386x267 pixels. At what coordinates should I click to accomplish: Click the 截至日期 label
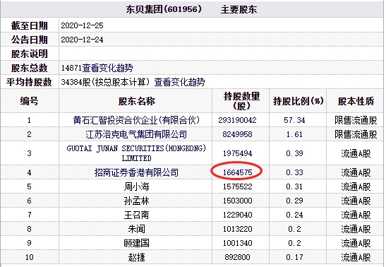tap(30, 25)
